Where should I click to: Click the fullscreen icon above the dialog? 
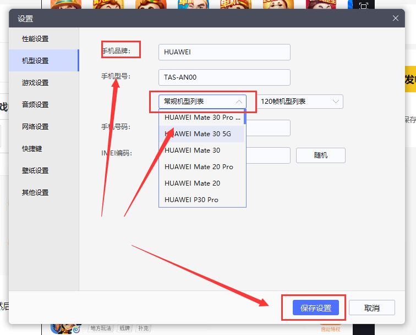point(363,6)
